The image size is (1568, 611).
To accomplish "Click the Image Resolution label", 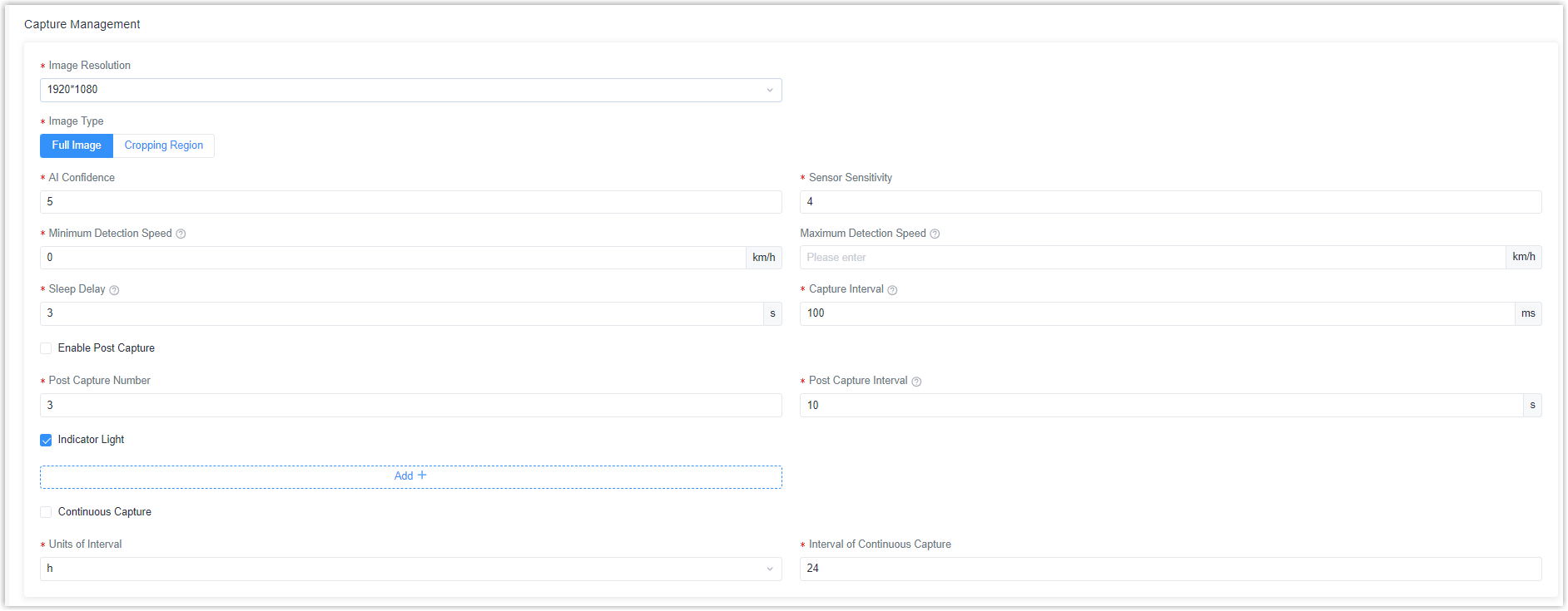I will 89,66.
